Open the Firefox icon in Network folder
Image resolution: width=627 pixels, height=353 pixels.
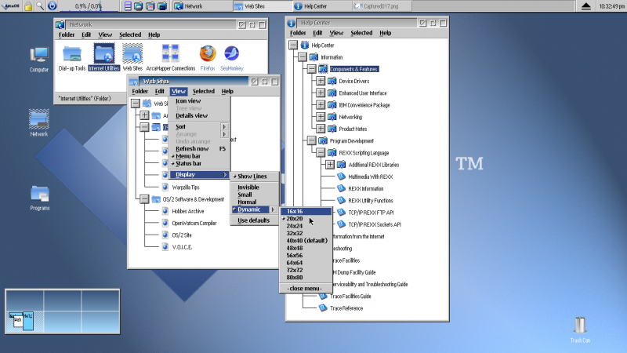[x=207, y=54]
